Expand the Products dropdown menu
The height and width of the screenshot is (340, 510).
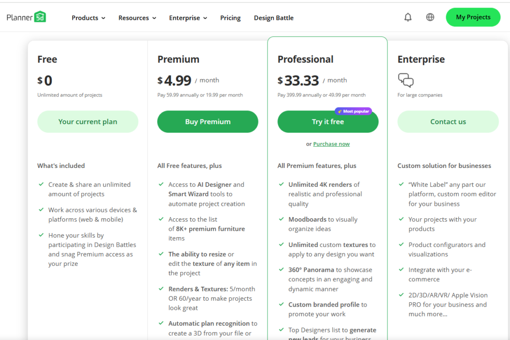(x=88, y=17)
